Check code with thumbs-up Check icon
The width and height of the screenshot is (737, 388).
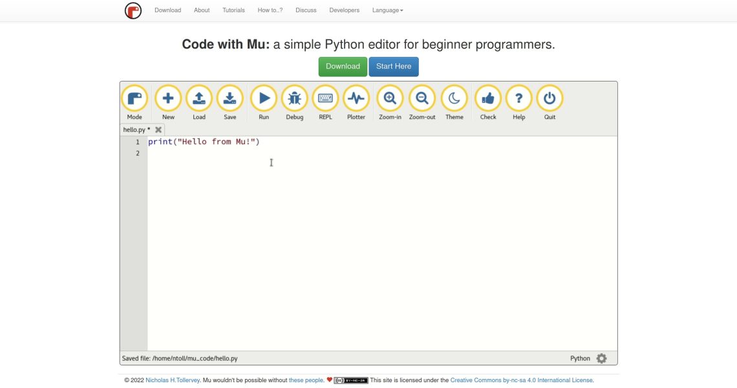(488, 99)
